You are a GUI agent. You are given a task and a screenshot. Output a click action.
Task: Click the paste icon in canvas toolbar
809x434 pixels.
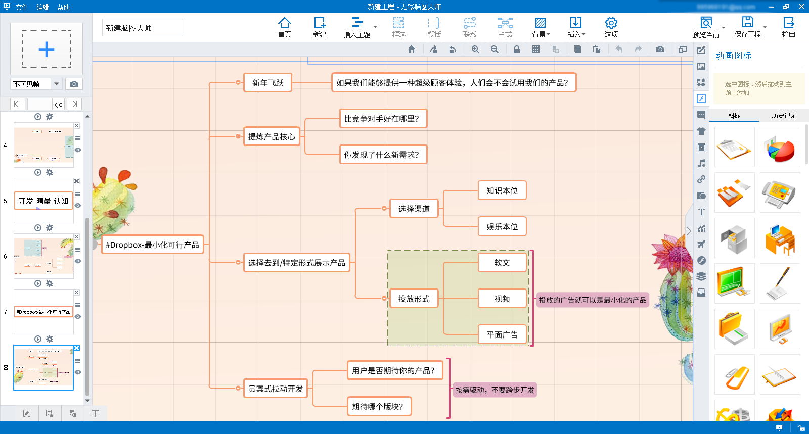[597, 49]
